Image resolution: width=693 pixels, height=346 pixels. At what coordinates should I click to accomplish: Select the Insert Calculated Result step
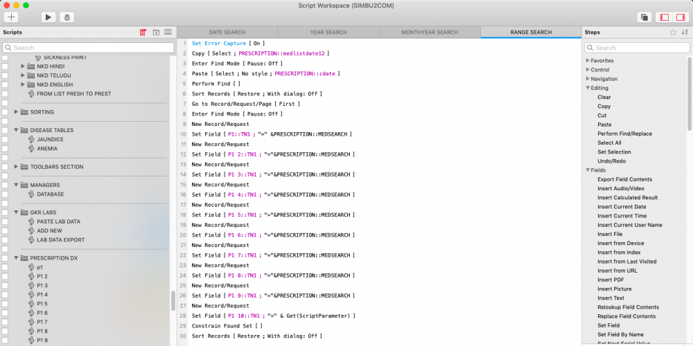tap(628, 198)
